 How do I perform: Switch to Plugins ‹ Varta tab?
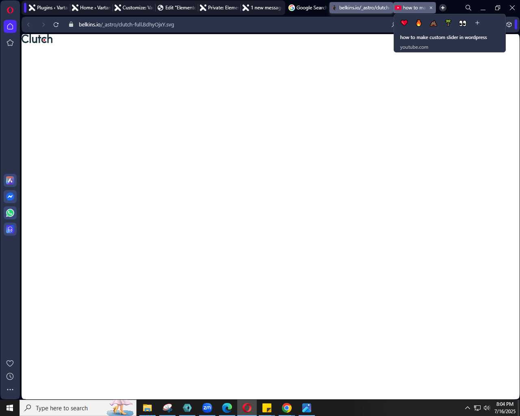[48, 8]
